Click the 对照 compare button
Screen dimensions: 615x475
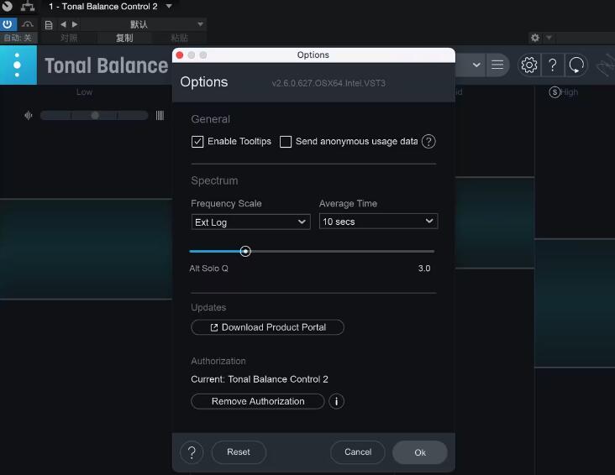pyautogui.click(x=69, y=38)
